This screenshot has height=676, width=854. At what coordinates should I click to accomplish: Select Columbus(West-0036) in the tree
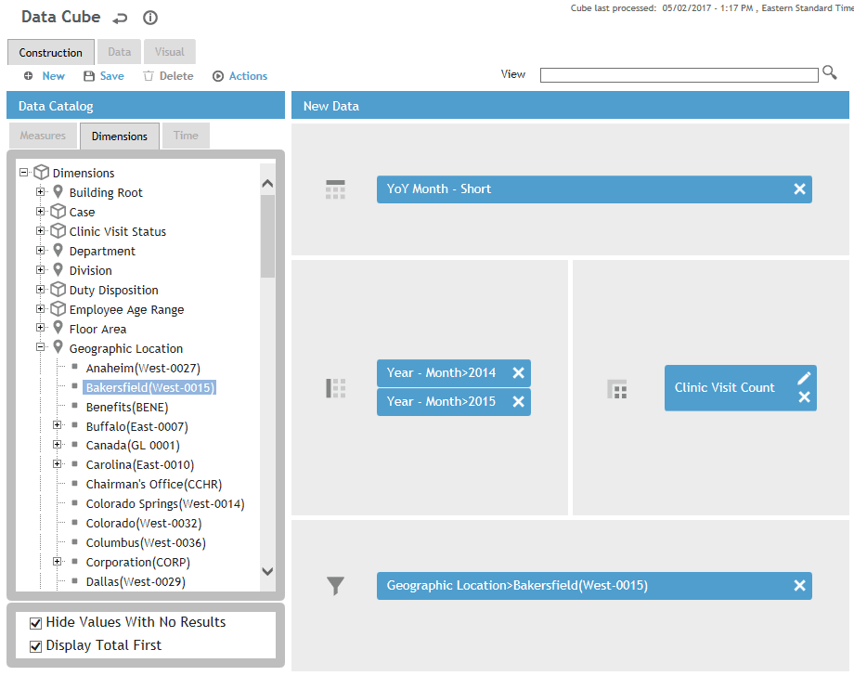pyautogui.click(x=146, y=543)
